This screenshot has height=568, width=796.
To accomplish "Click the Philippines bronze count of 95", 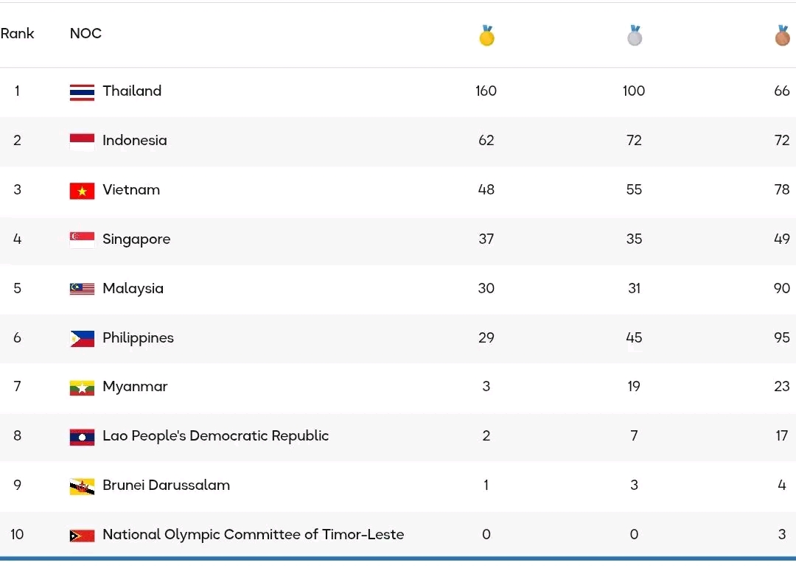I will point(781,337).
